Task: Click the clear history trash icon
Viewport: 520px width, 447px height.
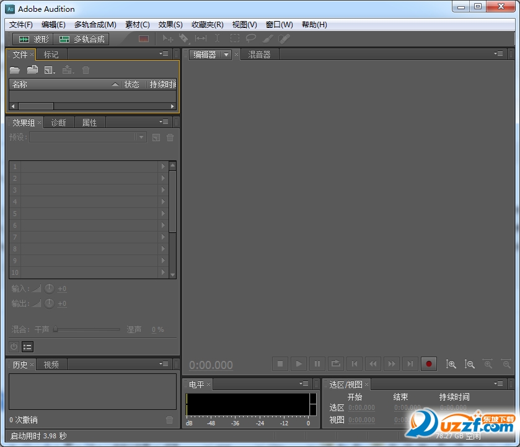Action: coord(169,420)
